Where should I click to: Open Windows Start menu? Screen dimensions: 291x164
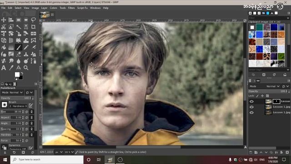tap(5, 159)
